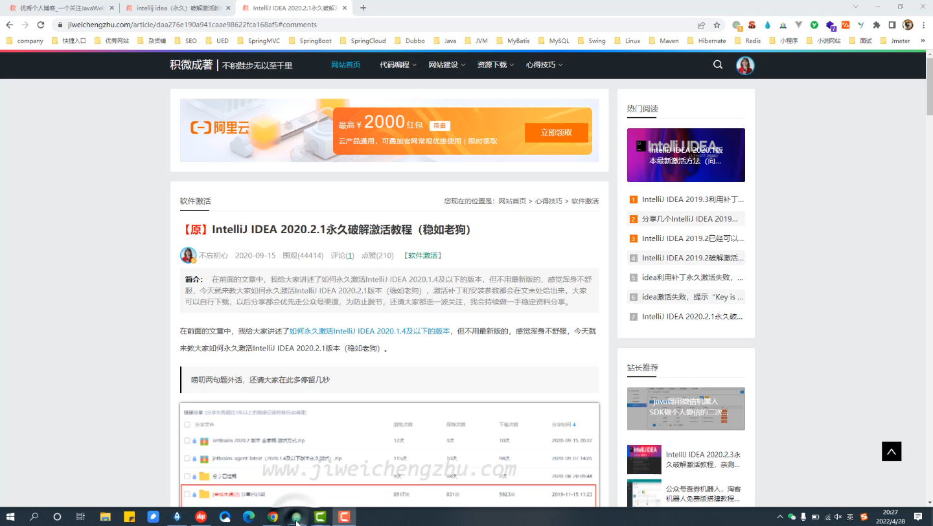Click the blue water drop extension icon
Viewport: 933px width, 526px height.
[x=768, y=25]
